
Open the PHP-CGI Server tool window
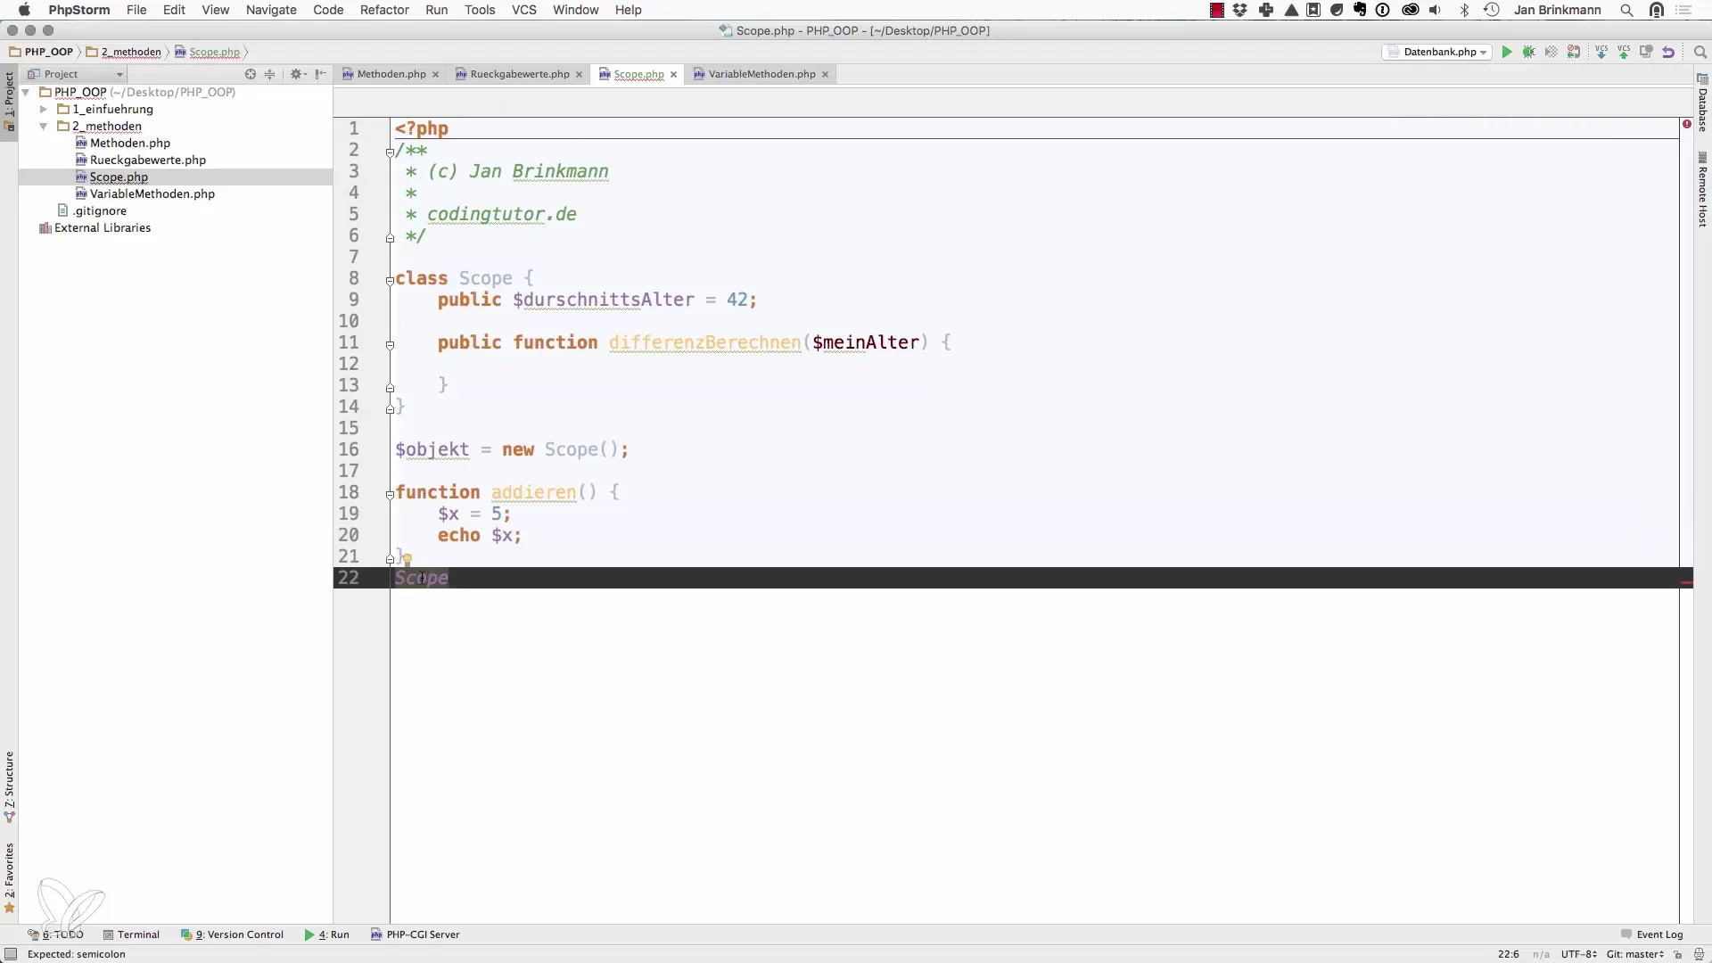pyautogui.click(x=416, y=934)
